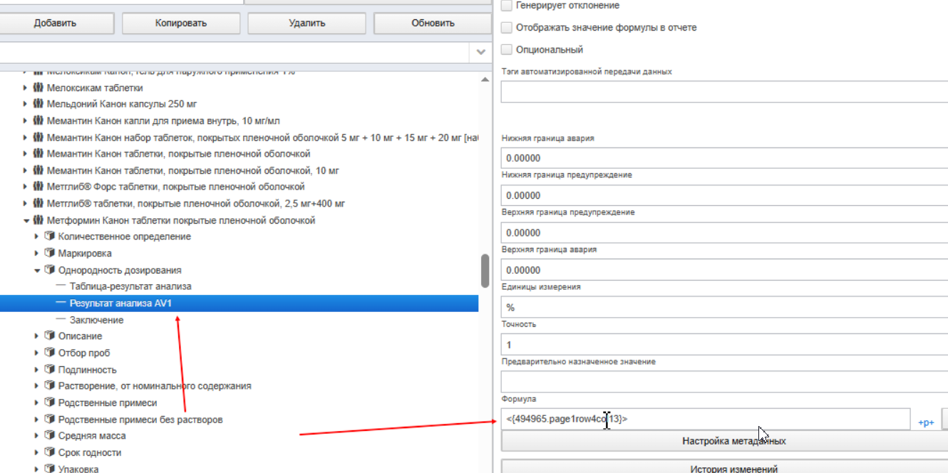Enable the Генерирует отклонение checkbox
This screenshot has height=473, width=948.
tap(507, 5)
